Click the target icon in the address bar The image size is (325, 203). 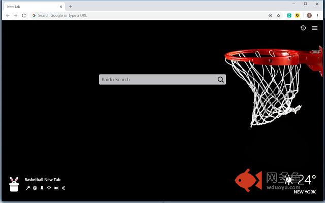coord(270,15)
